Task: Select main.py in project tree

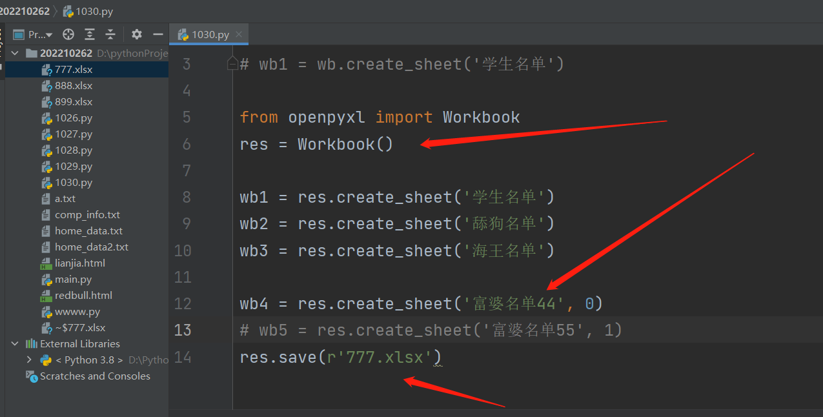Action: 73,280
